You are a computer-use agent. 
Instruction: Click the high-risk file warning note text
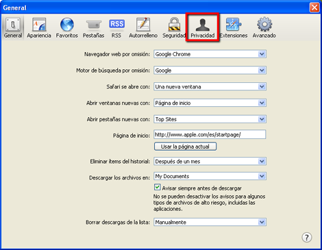click(x=209, y=203)
